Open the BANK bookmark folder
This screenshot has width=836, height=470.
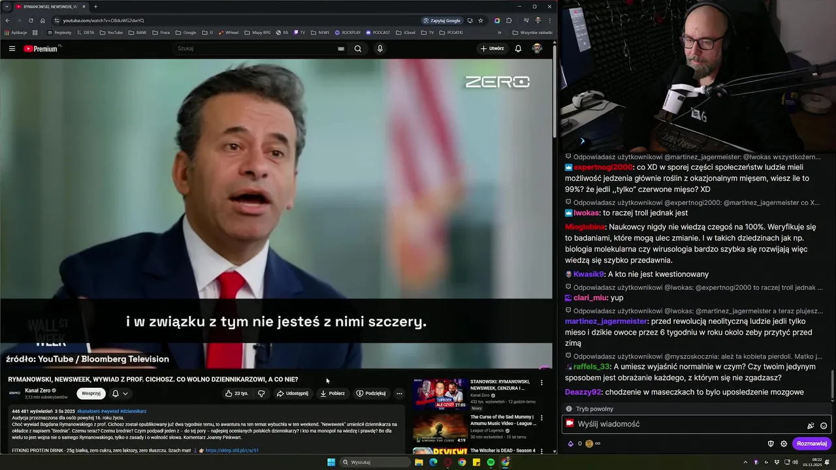(137, 32)
